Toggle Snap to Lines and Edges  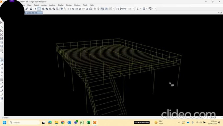pos(2,76)
